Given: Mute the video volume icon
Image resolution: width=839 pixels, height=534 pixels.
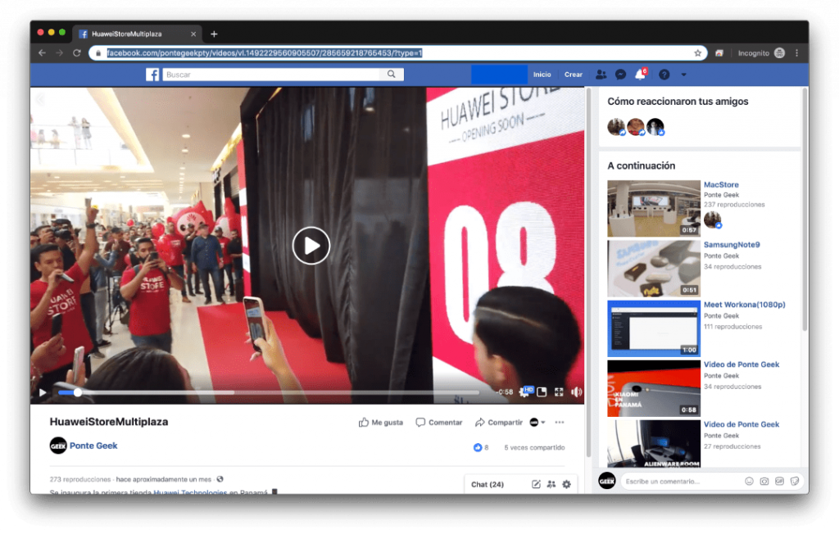Looking at the screenshot, I should tap(576, 392).
